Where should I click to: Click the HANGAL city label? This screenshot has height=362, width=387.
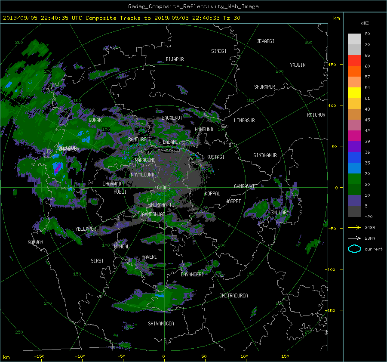(121, 247)
